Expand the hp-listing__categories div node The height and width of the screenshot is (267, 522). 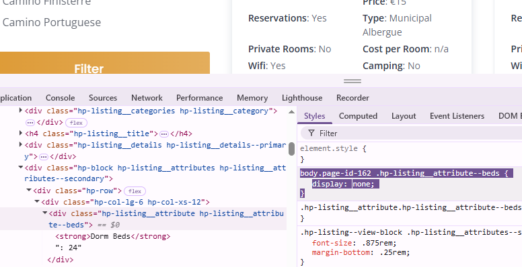click(x=21, y=110)
